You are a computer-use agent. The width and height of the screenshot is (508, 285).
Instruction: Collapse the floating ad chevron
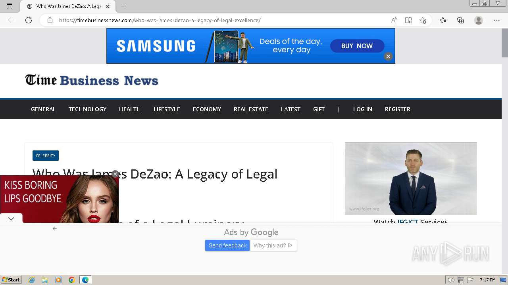tap(11, 218)
